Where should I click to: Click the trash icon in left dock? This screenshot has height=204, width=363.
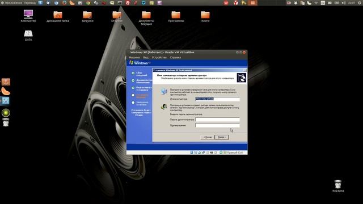tap(6, 122)
